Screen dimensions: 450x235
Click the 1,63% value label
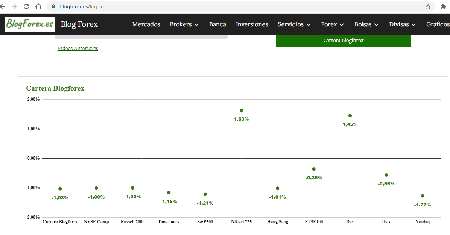coord(241,119)
